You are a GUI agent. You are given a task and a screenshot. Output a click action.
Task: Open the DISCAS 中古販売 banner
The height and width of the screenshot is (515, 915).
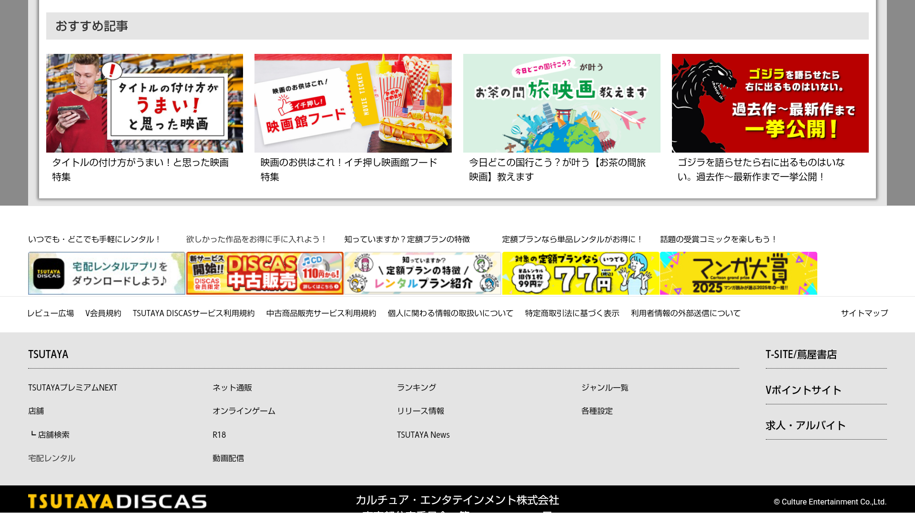pos(264,273)
